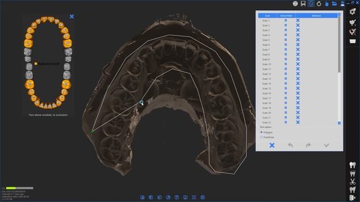Click the circular arrow reset icon

tap(319, 4)
